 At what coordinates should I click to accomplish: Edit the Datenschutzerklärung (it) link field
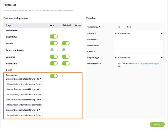coord(24,115)
